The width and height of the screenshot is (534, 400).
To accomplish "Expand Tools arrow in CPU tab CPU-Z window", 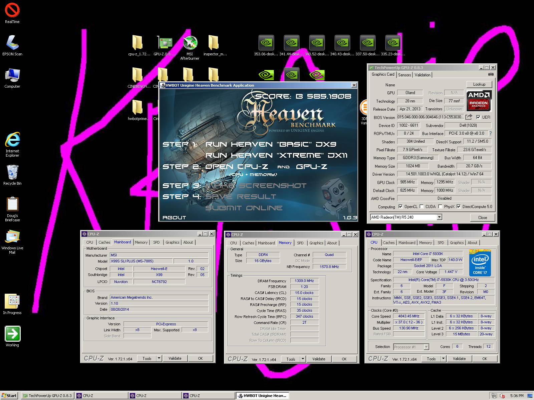I will pos(443,359).
